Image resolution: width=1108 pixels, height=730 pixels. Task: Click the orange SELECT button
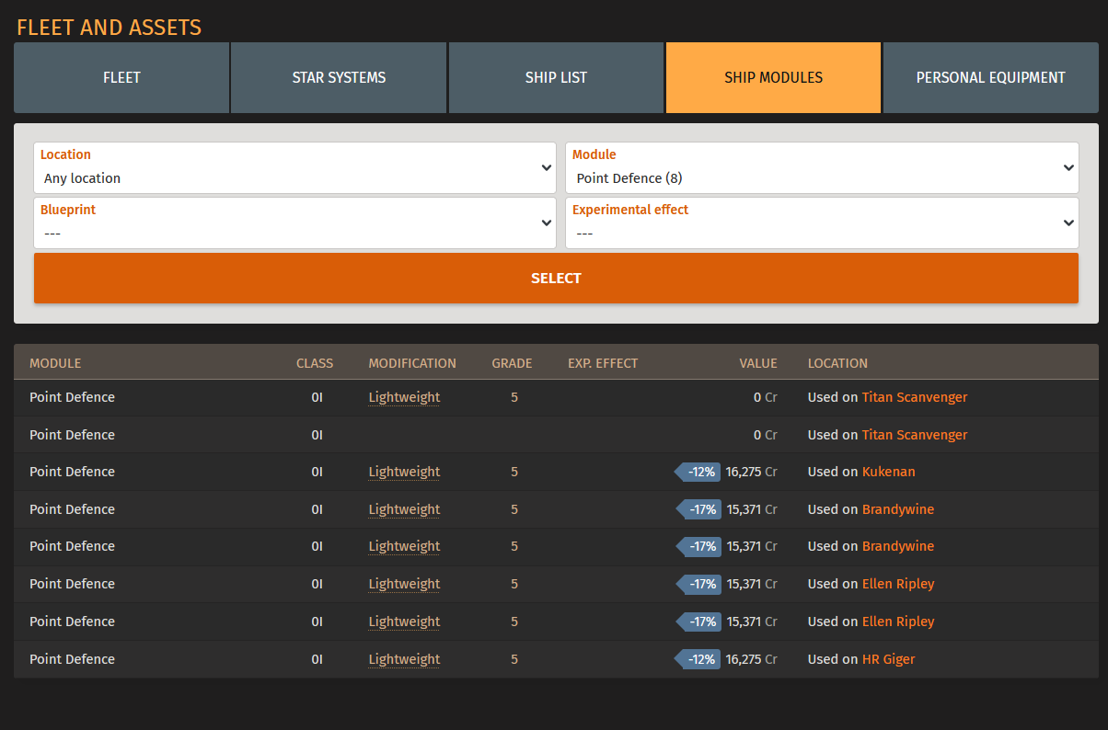[x=556, y=278]
